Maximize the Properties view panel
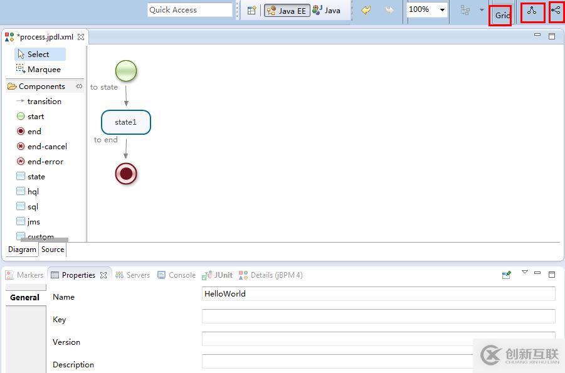The height and width of the screenshot is (373, 565). coord(552,274)
